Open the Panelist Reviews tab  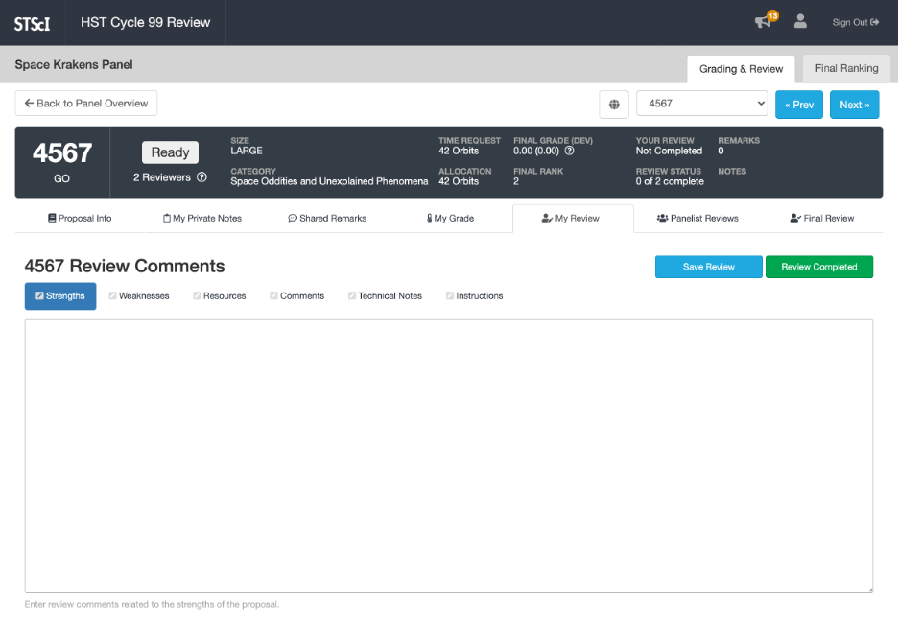coord(697,219)
